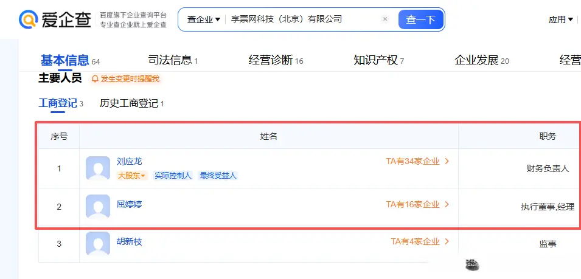This screenshot has width=581, height=279.
Task: Click the 爱企查 logo
Action: (55, 19)
